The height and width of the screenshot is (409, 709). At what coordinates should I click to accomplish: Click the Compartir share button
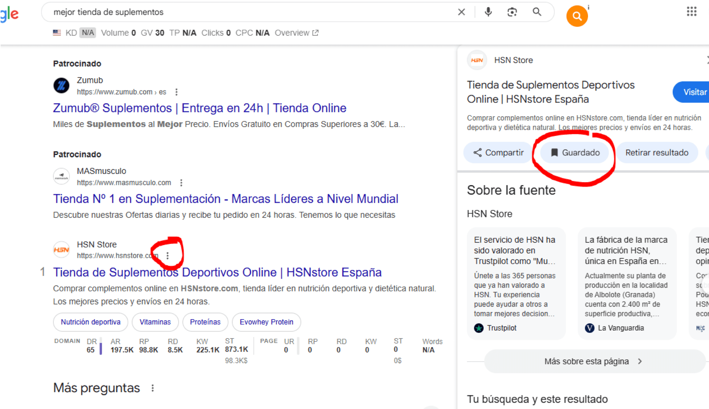(498, 153)
